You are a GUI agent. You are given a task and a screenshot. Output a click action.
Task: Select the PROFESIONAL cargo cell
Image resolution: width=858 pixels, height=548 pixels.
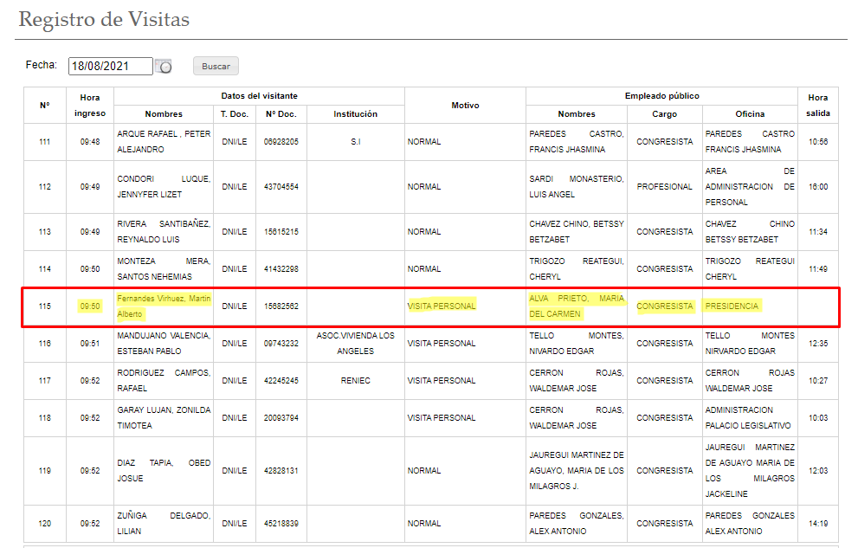[x=664, y=187]
